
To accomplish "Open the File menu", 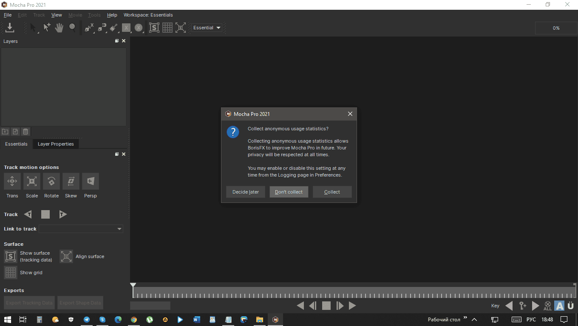I will tap(8, 15).
